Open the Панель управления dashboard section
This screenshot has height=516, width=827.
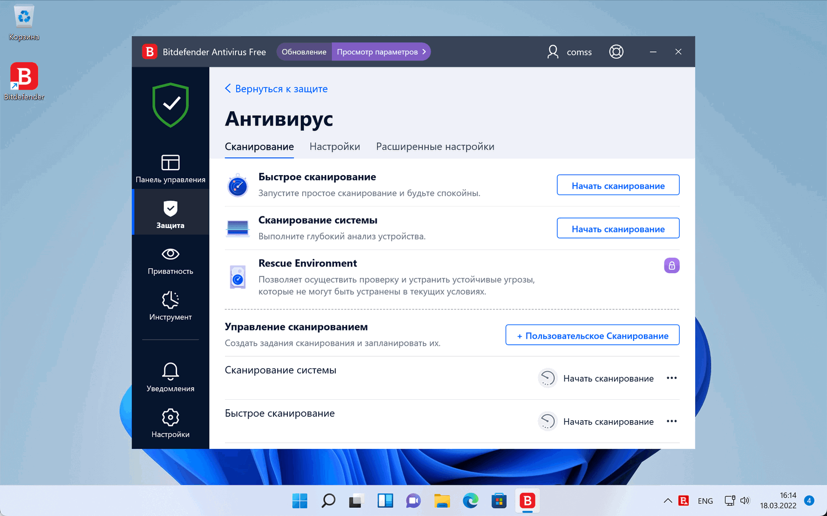[x=170, y=169]
